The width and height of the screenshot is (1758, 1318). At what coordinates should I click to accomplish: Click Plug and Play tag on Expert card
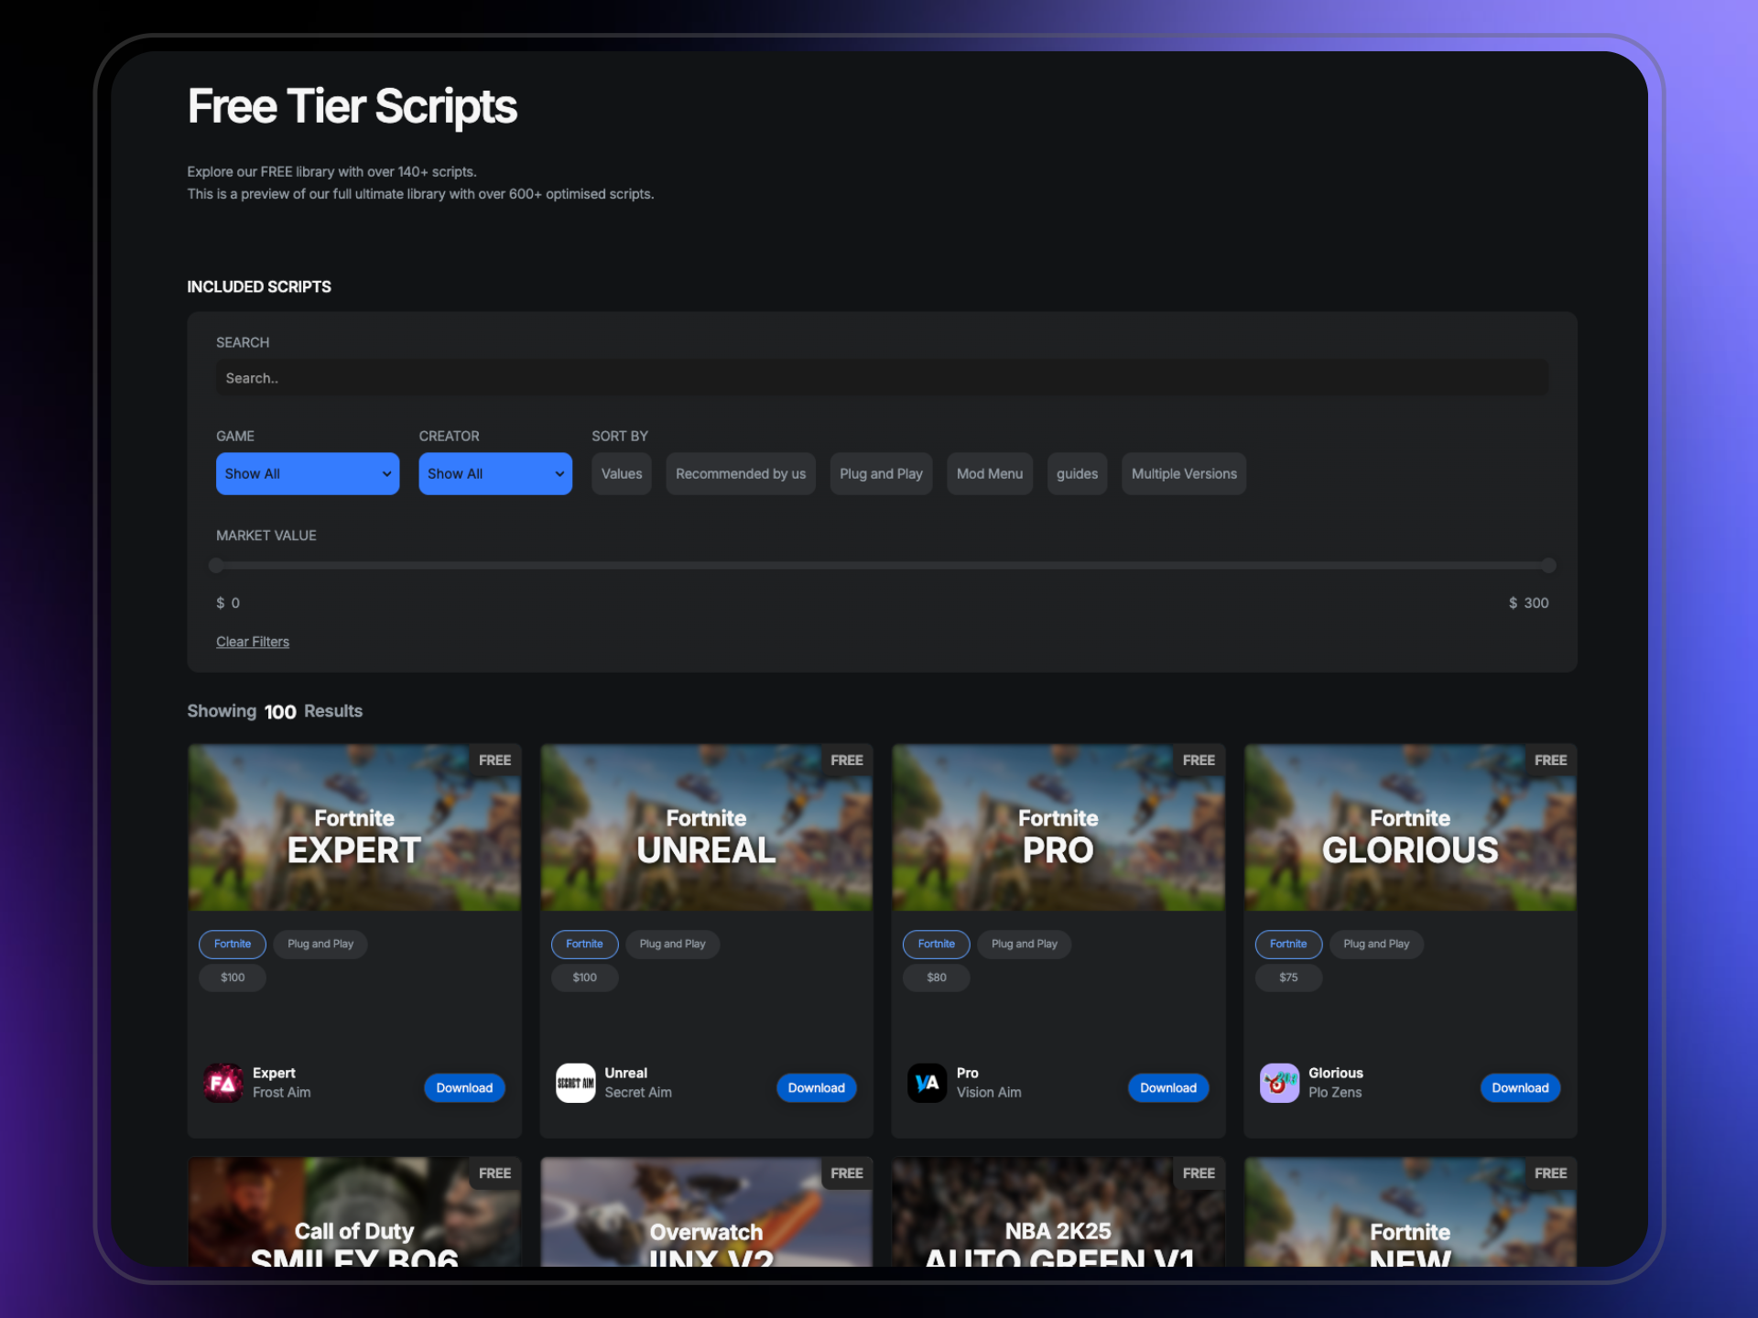coord(320,944)
